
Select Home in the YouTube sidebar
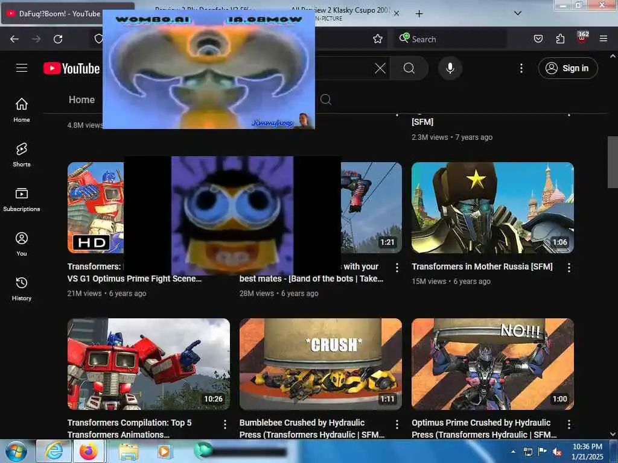pyautogui.click(x=22, y=110)
